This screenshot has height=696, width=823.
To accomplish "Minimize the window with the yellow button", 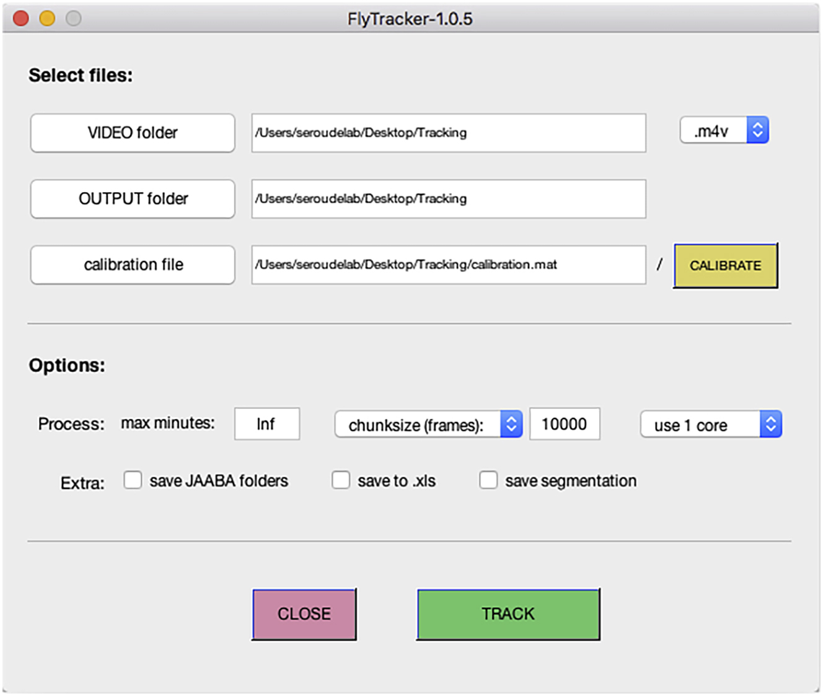I will tap(47, 19).
